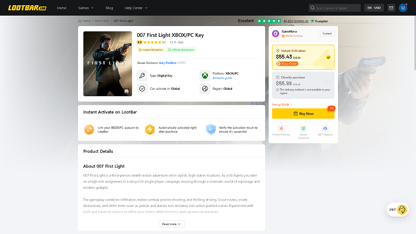This screenshot has height=234, width=416.
Task: Open the user profile avatar
Action: [x=402, y=8]
